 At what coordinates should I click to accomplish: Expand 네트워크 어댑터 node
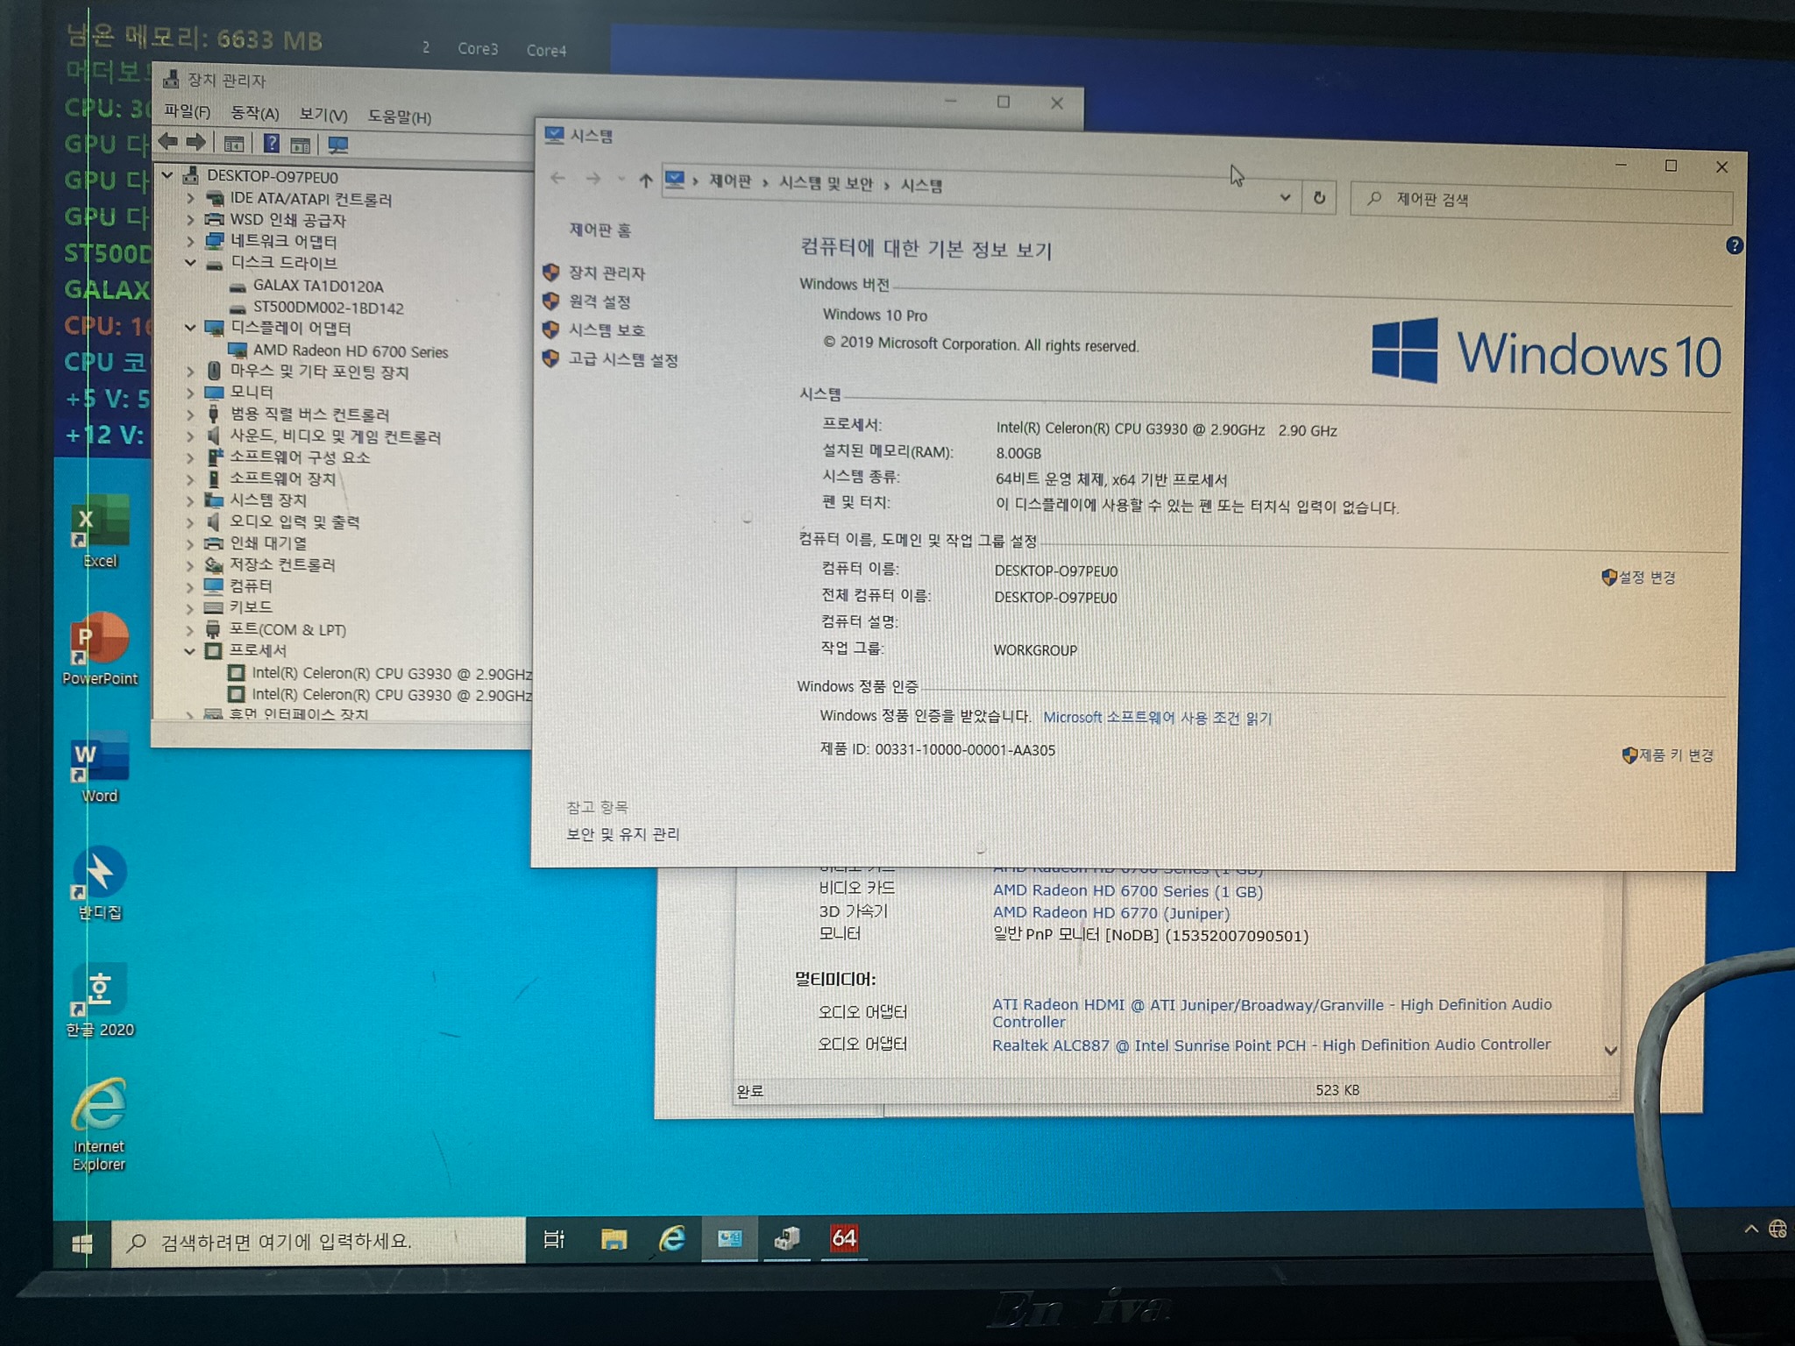click(x=190, y=241)
